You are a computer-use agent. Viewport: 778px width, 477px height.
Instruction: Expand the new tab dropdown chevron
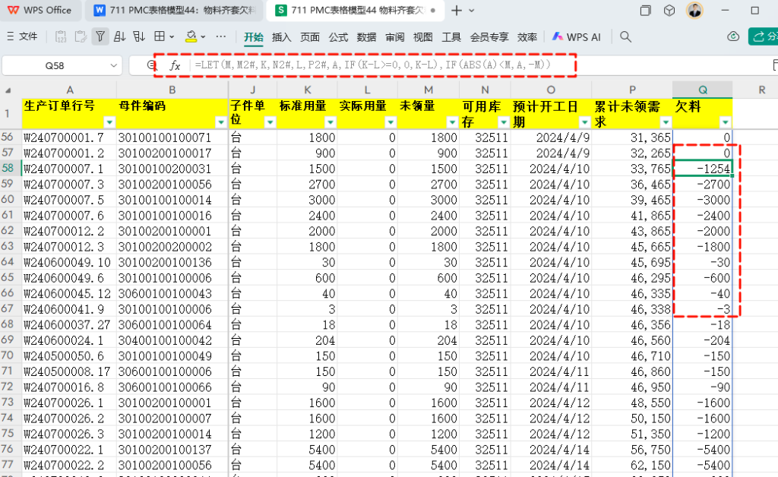click(x=471, y=11)
